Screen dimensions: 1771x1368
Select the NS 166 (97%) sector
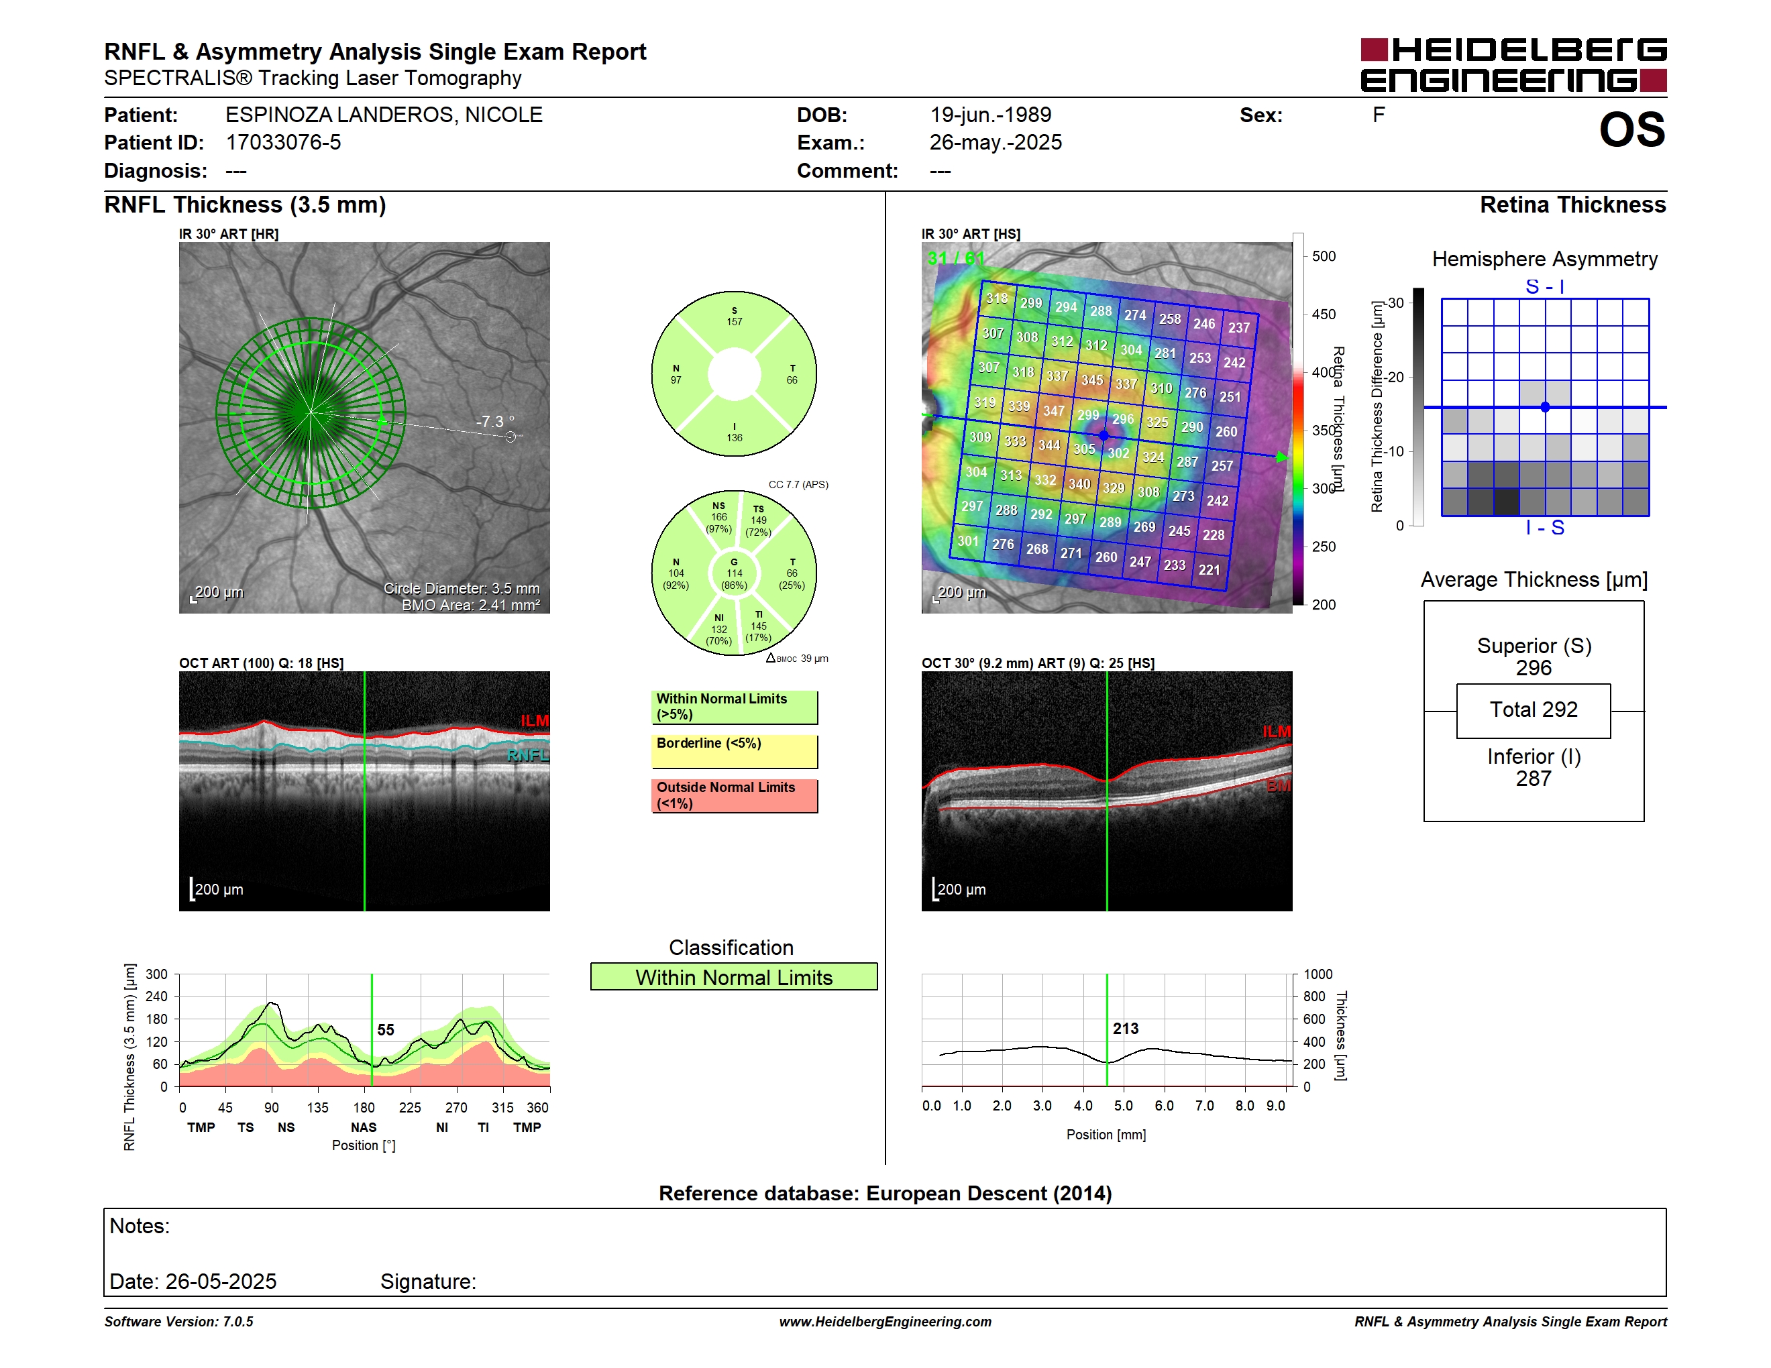718,517
